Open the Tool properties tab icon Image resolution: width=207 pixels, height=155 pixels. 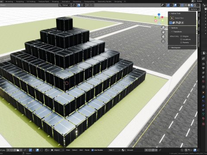click(x=204, y=59)
